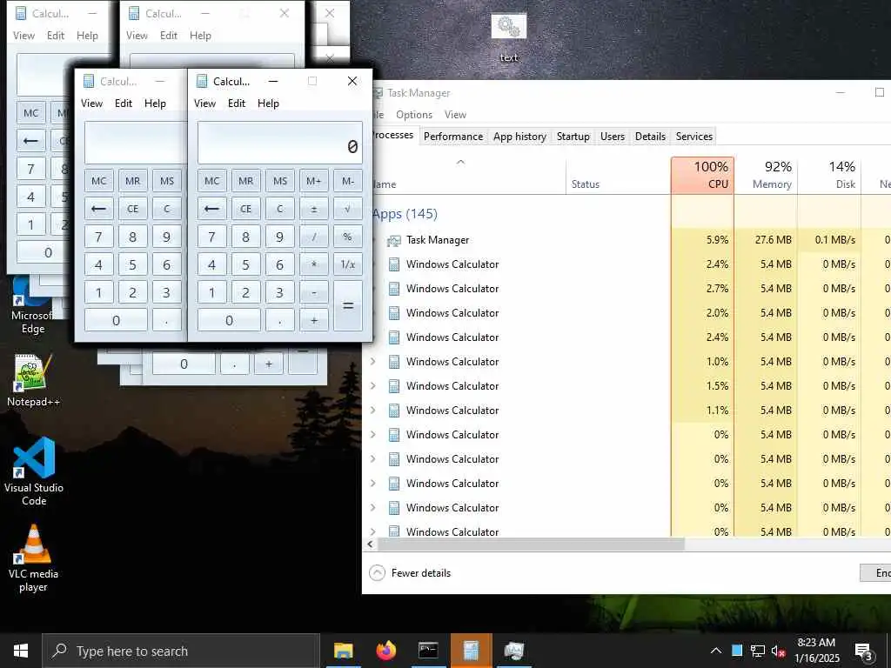Viewport: 891px width, 668px height.
Task: Click the MS key on the calculator overlapped by active one
Action: click(167, 181)
